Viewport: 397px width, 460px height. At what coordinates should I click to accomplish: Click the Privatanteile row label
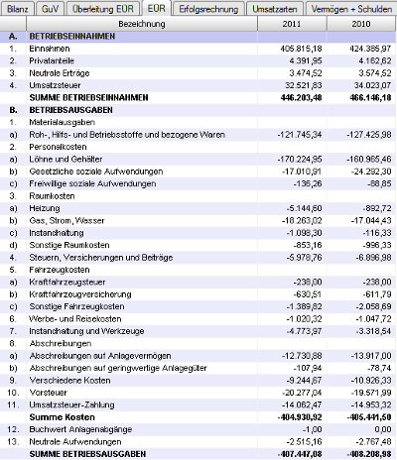[52, 60]
